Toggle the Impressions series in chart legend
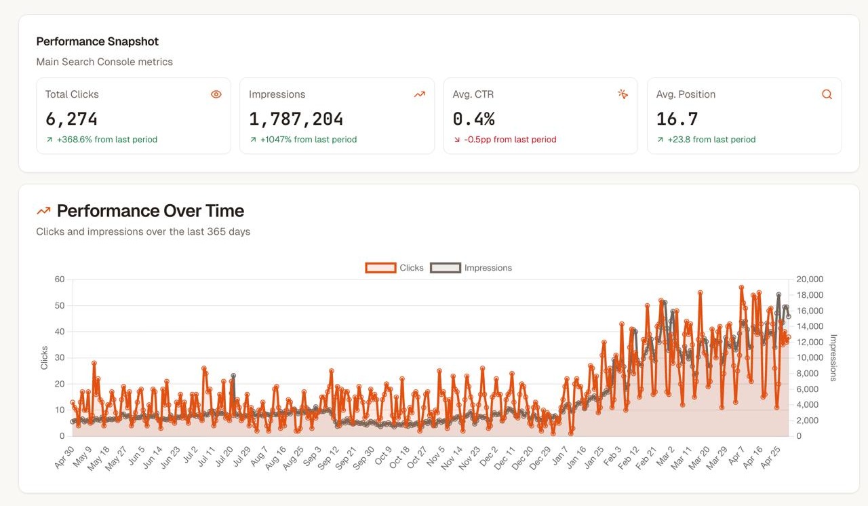868x506 pixels. [471, 268]
